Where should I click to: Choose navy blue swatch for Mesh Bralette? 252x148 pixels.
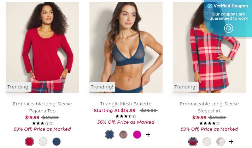(110, 135)
